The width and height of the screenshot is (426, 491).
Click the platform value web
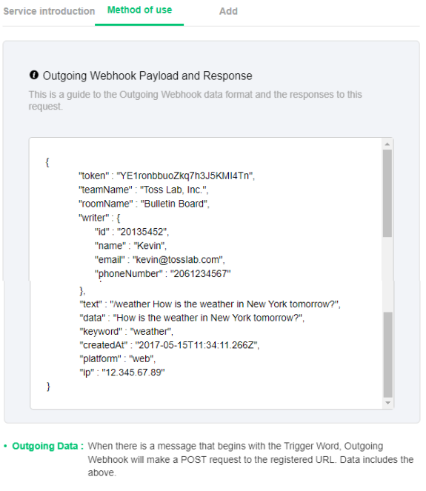pyautogui.click(x=142, y=359)
